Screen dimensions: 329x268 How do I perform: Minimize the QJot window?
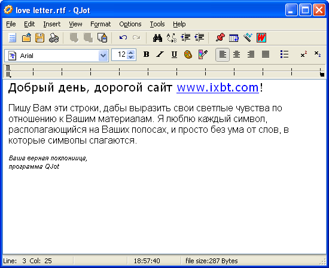pyautogui.click(x=291, y=10)
